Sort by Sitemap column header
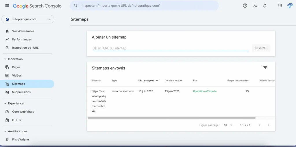The width and height of the screenshot is (296, 147). point(96,80)
